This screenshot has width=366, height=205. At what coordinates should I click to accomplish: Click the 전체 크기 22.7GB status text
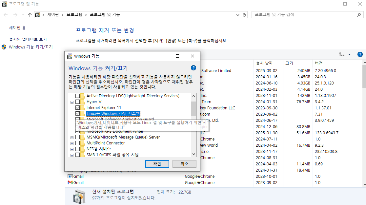pyautogui.click(x=174, y=192)
